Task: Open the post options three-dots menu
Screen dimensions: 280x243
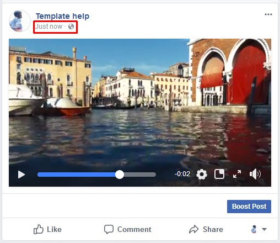Action: point(268,14)
